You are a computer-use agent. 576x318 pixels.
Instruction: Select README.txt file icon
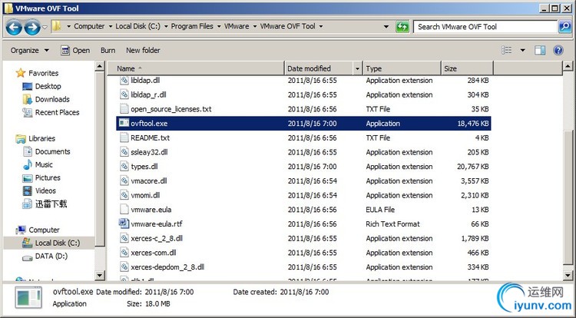[124, 137]
